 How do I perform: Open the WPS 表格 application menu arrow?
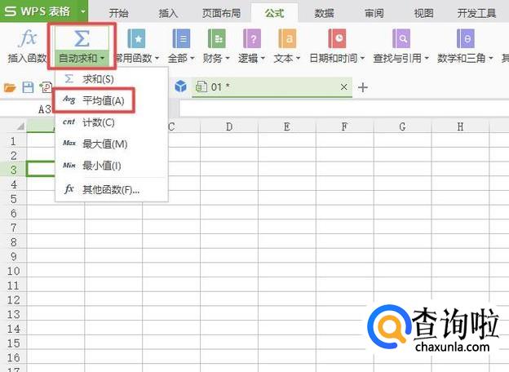tap(83, 11)
